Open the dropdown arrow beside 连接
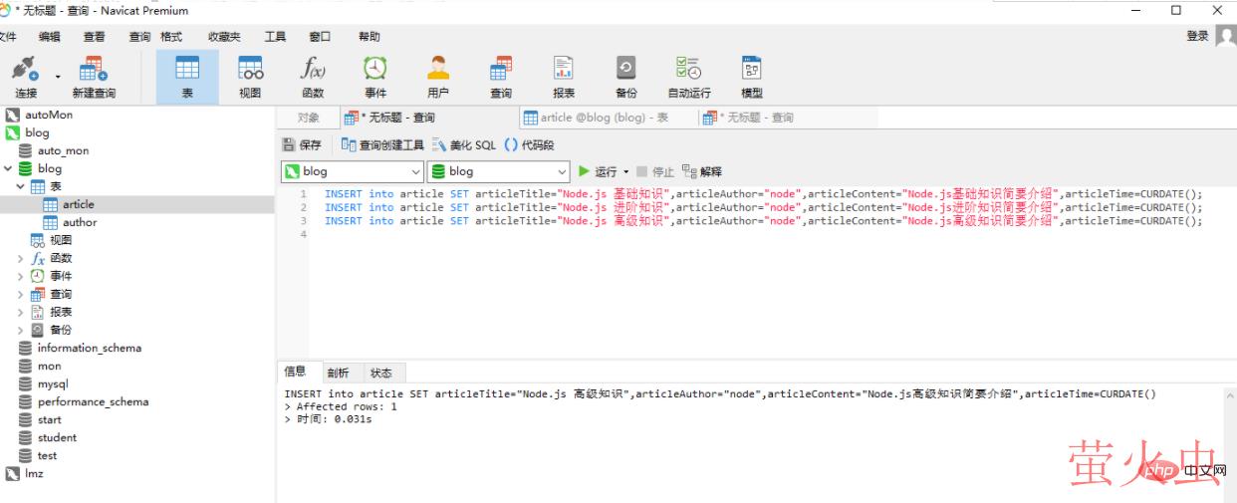The image size is (1237, 503). pyautogui.click(x=58, y=77)
